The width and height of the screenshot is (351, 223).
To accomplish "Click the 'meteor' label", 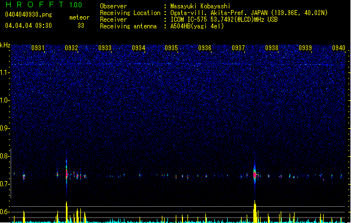I will [x=79, y=17].
